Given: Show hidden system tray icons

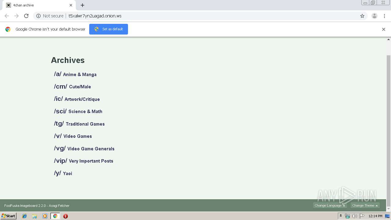Looking at the screenshot, I should pyautogui.click(x=341, y=216).
